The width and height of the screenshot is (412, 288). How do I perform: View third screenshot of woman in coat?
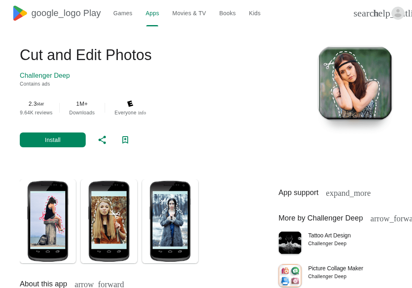click(170, 221)
